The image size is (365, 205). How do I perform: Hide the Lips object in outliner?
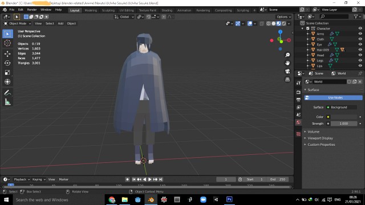360,66
